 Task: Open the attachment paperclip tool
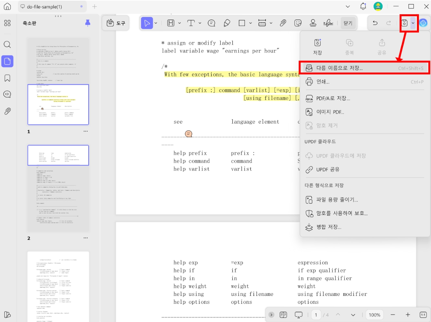(283, 23)
